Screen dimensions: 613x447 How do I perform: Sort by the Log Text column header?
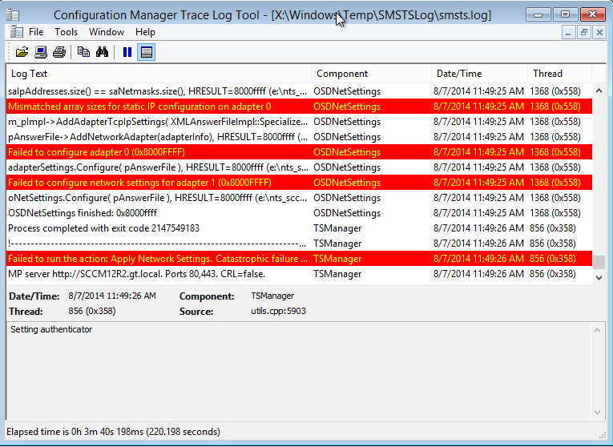159,74
